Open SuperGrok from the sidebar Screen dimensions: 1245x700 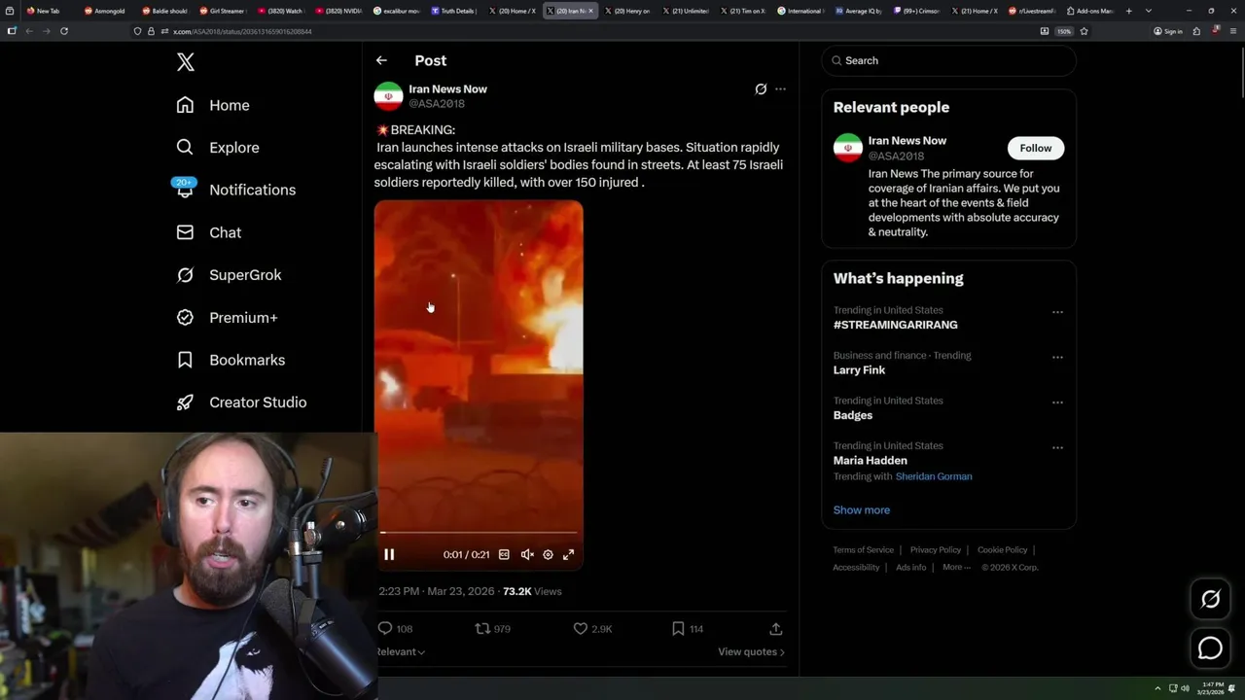tap(229, 275)
